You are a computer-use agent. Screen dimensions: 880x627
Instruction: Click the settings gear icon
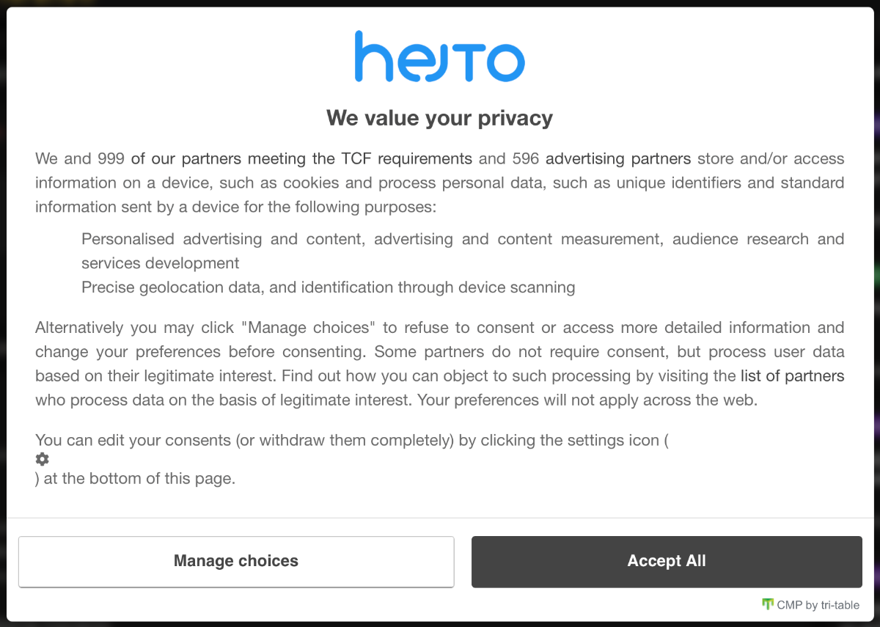tap(43, 459)
